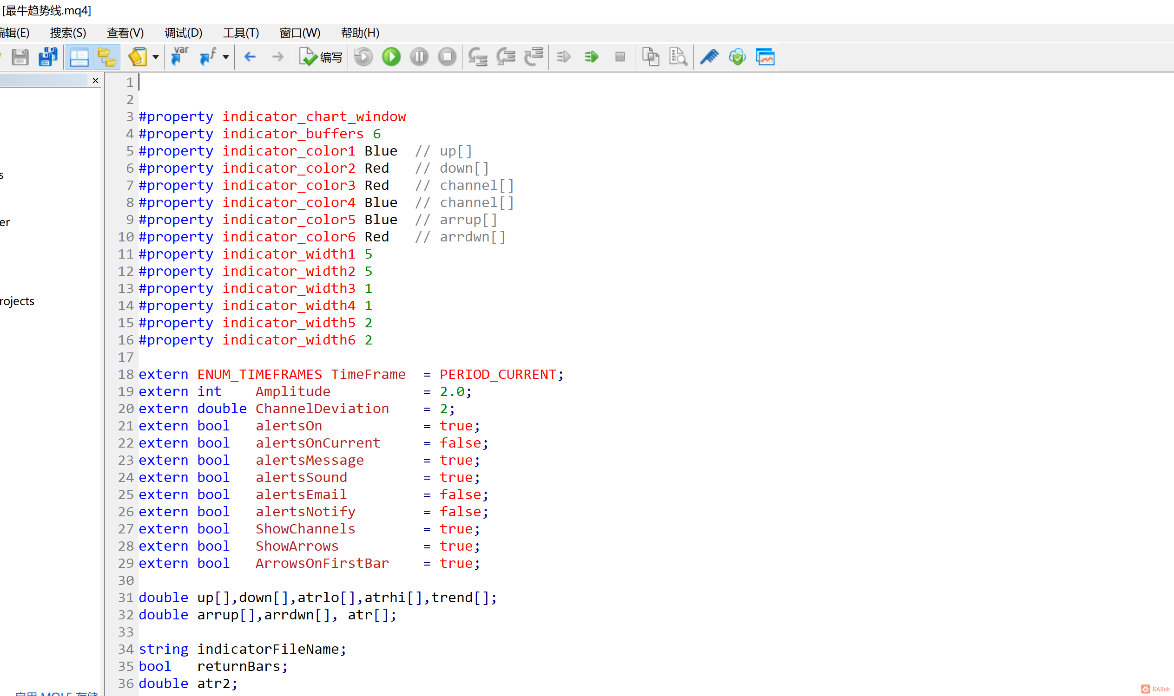
Task: Open the MQL5 cloud protector icon
Action: coord(737,57)
